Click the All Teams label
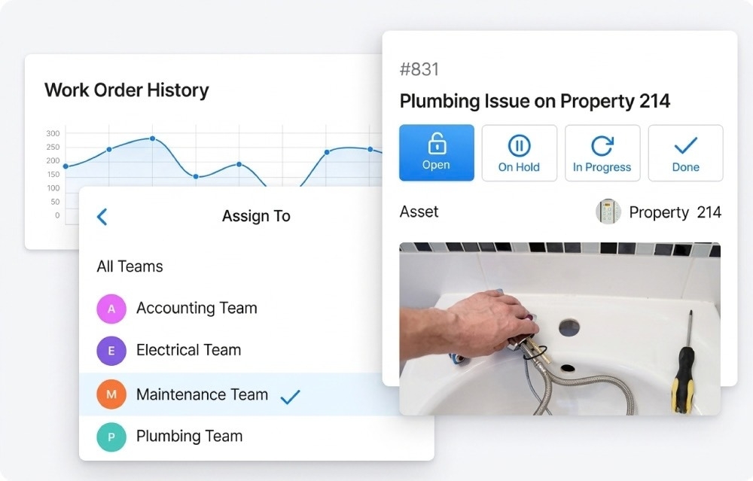This screenshot has height=481, width=753. click(x=130, y=266)
